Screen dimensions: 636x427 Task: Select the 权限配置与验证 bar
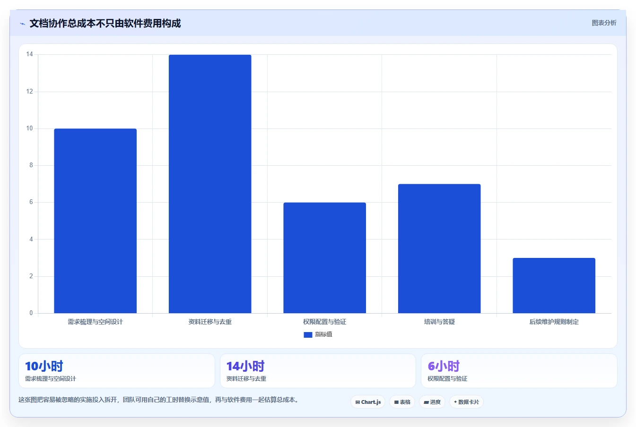324,258
